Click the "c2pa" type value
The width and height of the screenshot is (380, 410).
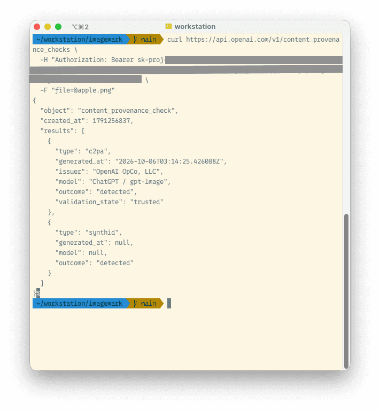pyautogui.click(x=96, y=151)
